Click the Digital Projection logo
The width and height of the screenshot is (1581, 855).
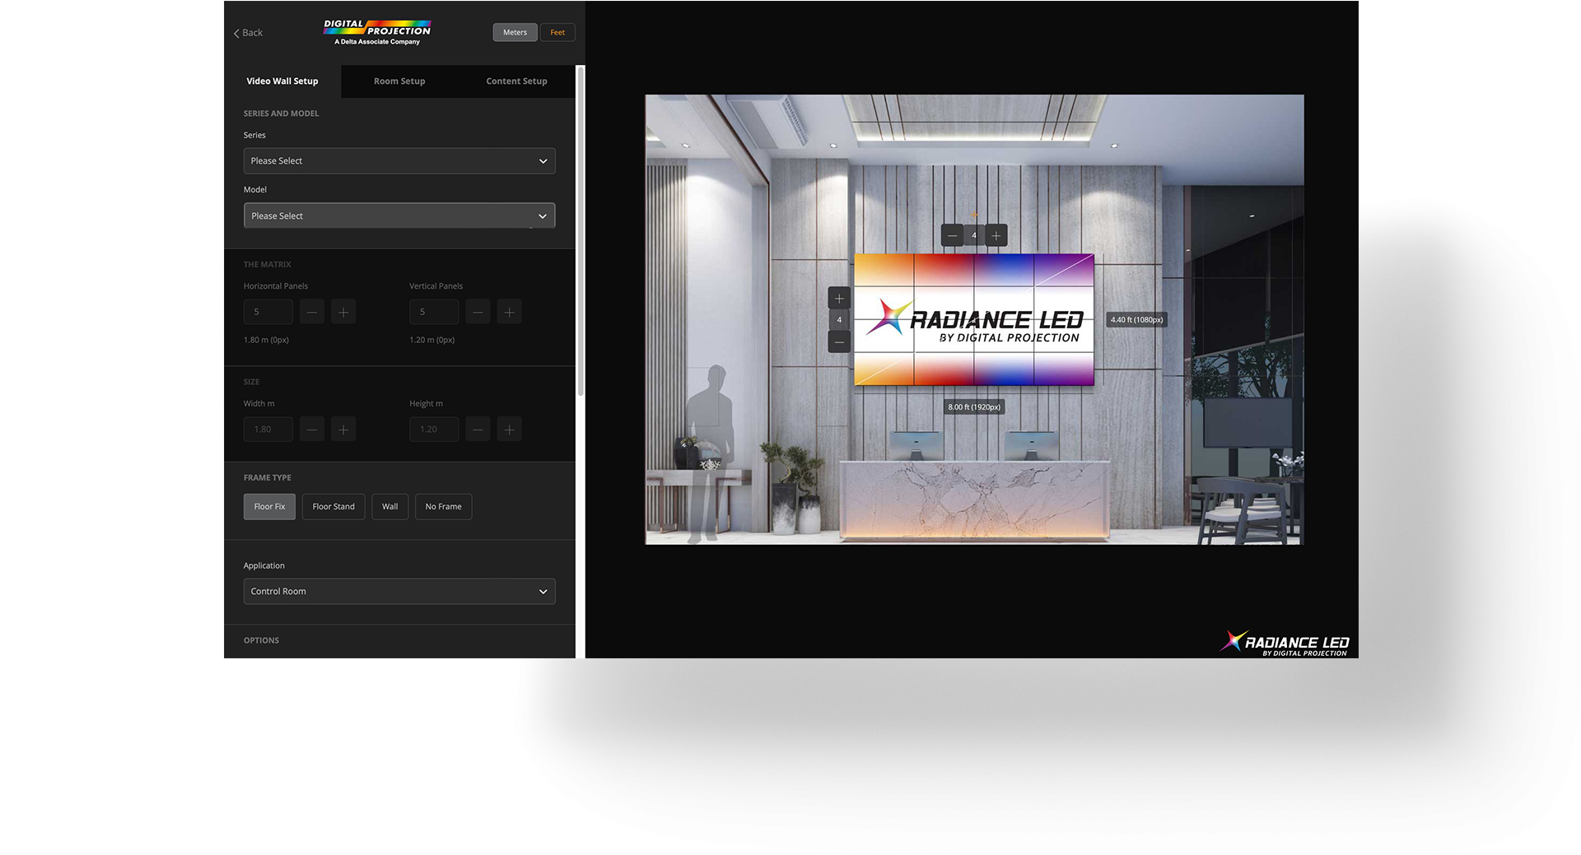377,32
